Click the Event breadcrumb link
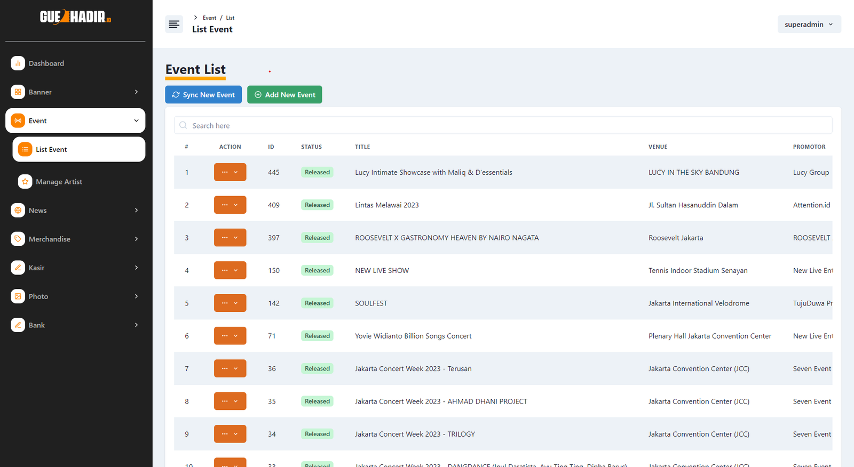Viewport: 854px width, 467px height. (209, 18)
